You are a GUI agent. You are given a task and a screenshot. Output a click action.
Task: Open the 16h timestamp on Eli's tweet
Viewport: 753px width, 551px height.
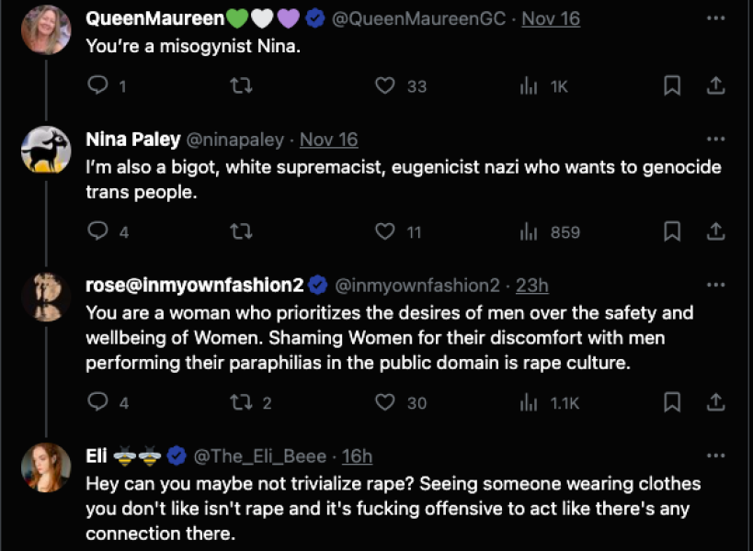(x=357, y=456)
